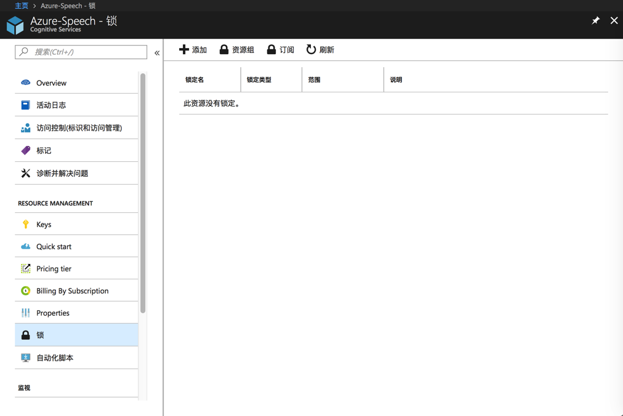Screen dimensions: 623x416
Task: Collapse the sidebar with the double chevron
Action: click(x=157, y=53)
